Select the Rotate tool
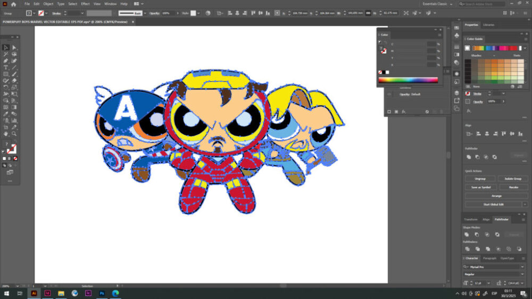532x299 pixels. tap(6, 88)
